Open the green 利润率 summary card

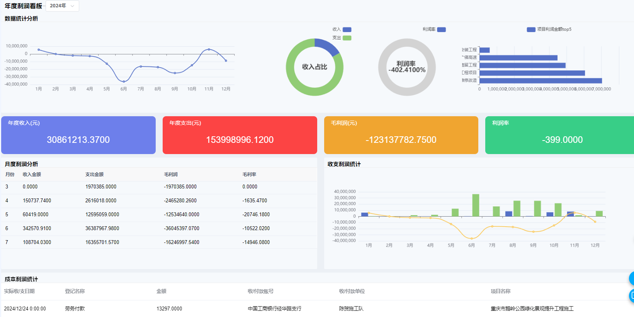point(559,135)
